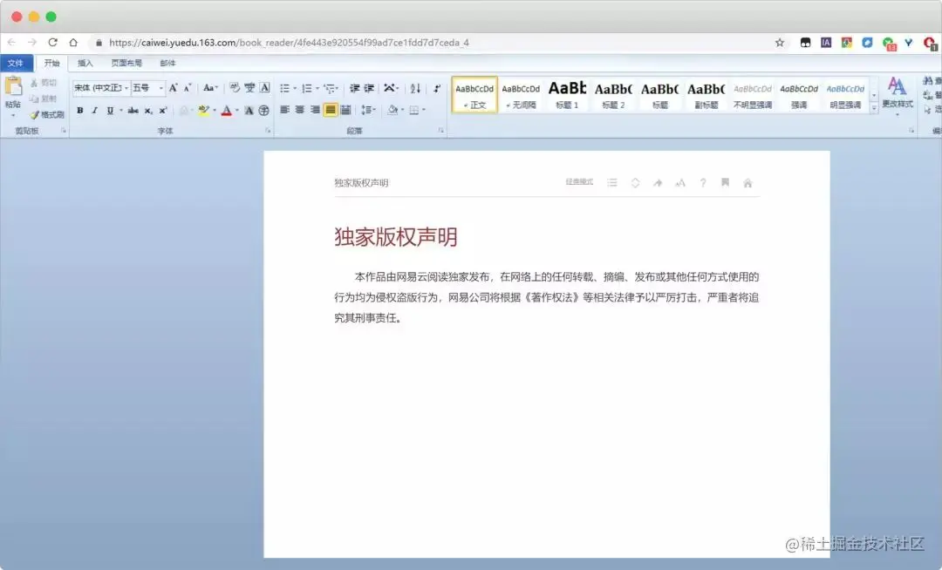Click the Numbering list icon
Screen dimensions: 942x570
coord(307,88)
